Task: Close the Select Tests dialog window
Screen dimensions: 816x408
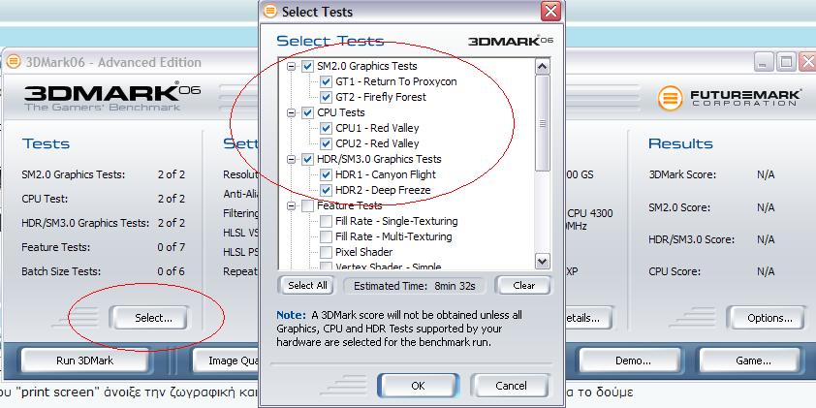Action: [x=550, y=11]
